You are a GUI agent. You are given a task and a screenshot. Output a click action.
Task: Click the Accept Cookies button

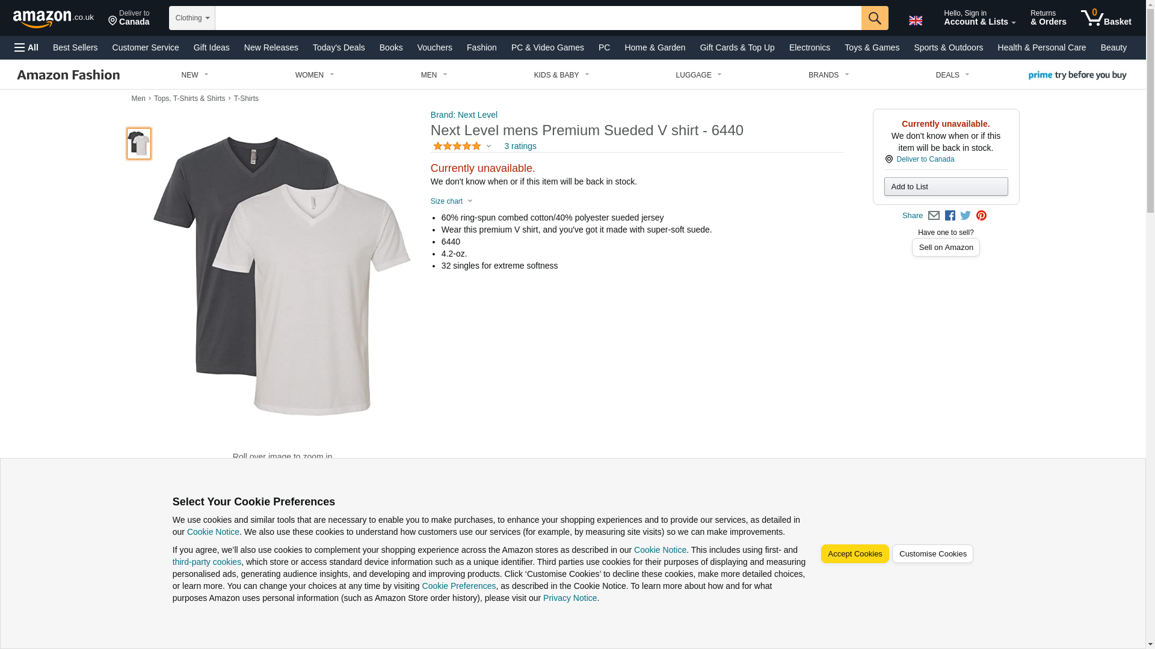coord(854,554)
